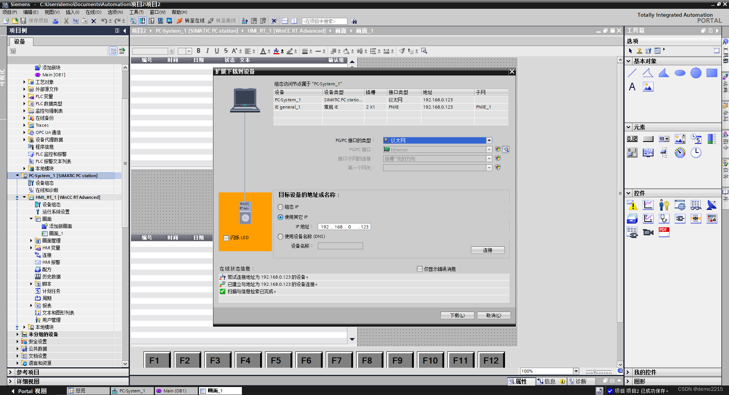Click the Download to device toolbar icon
Image resolution: width=729 pixels, height=395 pixels.
pos(142,21)
